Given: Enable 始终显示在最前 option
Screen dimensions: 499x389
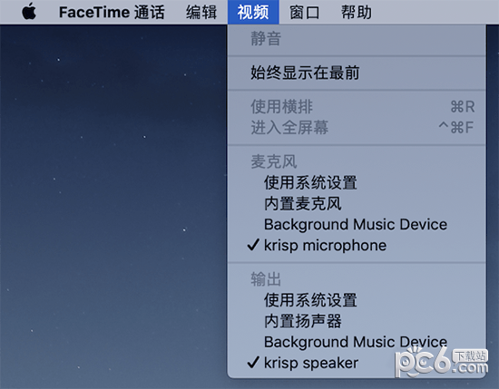Looking at the screenshot, I should 357,73.
